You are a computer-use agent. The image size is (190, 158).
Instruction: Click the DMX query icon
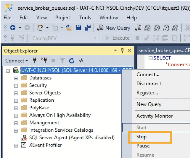tap(156, 28)
